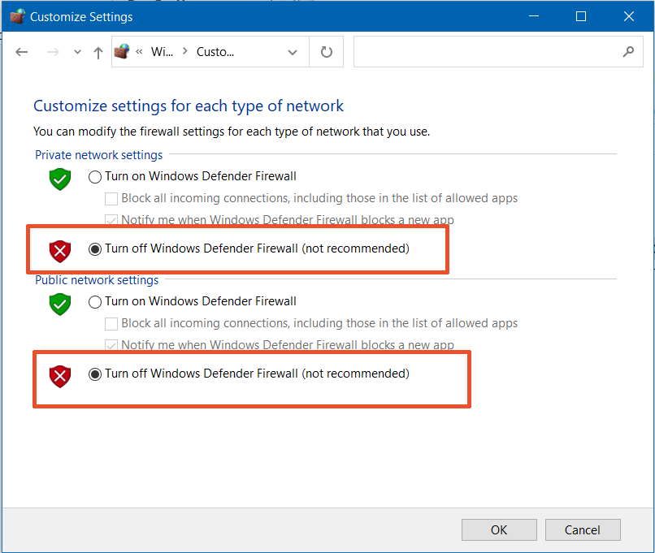Click the Control Panel search box
Screen dimensions: 655x553
[x=498, y=52]
